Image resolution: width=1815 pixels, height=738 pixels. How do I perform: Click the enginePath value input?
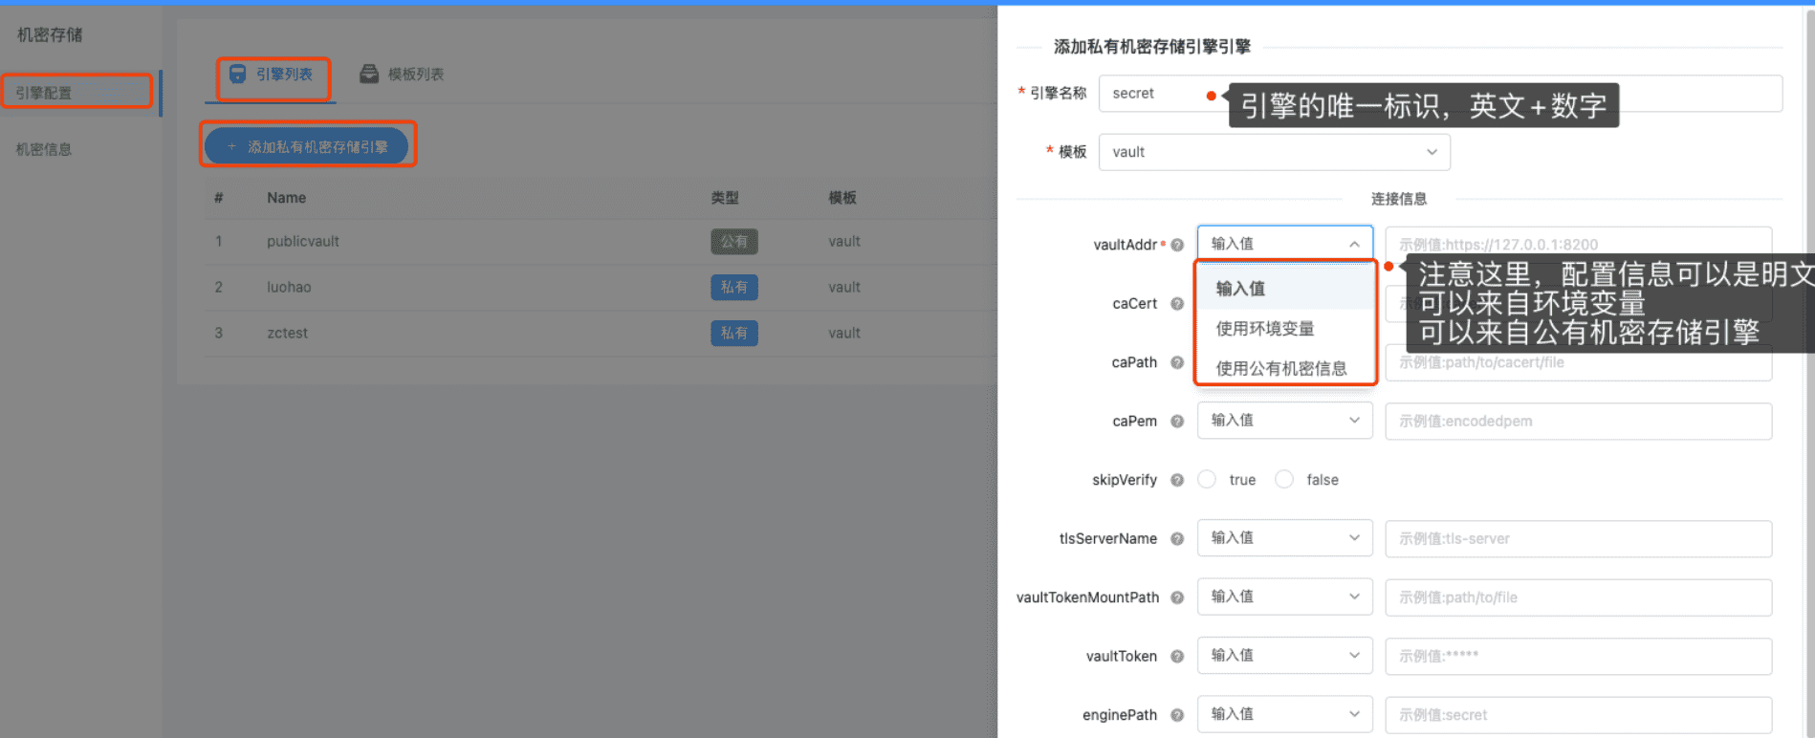[1578, 715]
